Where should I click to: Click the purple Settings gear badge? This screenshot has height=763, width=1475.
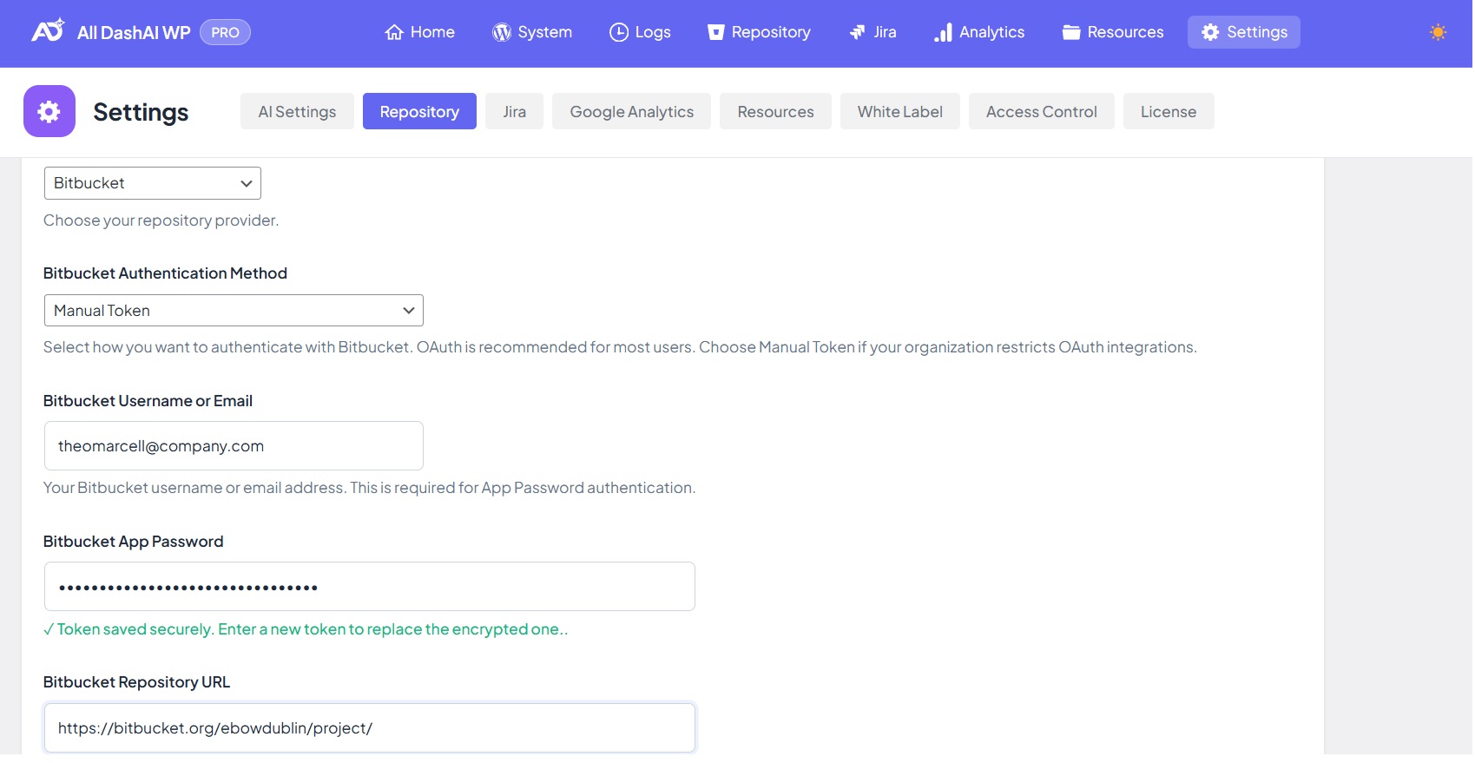click(49, 111)
